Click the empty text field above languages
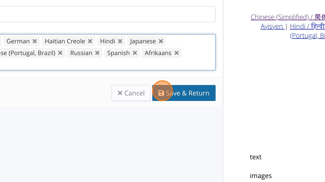This screenshot has height=182, width=325. pyautogui.click(x=107, y=14)
